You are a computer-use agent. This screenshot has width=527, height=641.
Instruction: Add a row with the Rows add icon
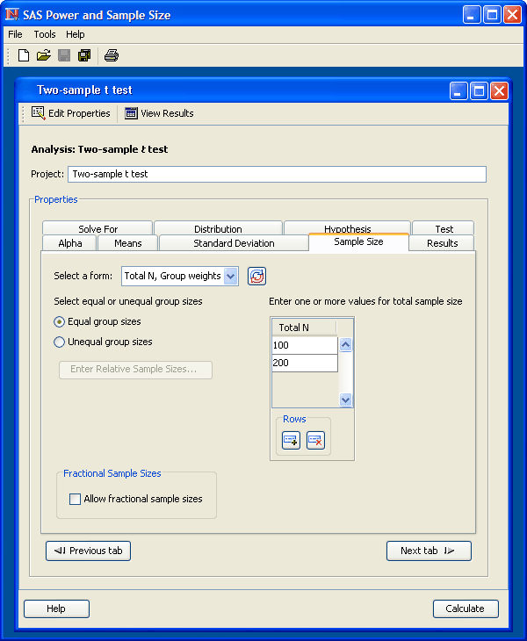291,441
